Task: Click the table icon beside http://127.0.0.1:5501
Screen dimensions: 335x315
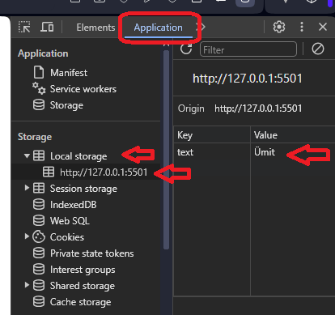Action: coord(49,172)
